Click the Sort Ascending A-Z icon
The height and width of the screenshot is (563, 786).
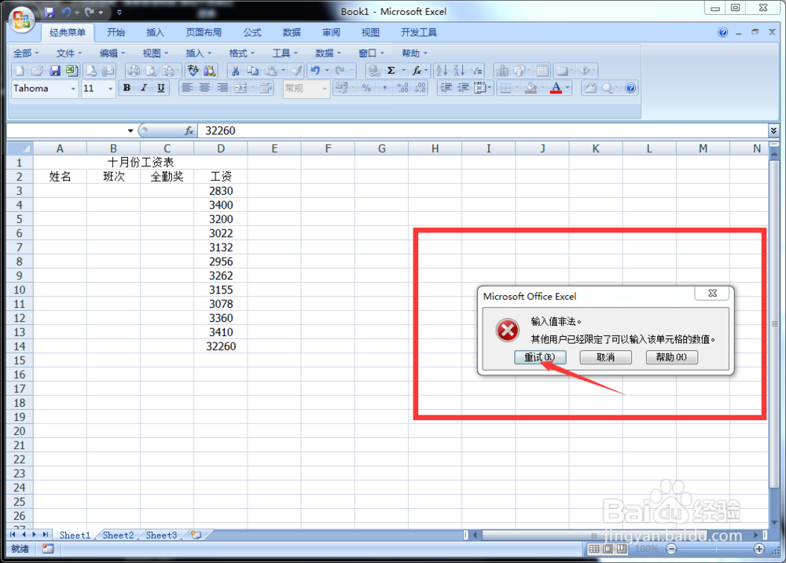point(442,71)
